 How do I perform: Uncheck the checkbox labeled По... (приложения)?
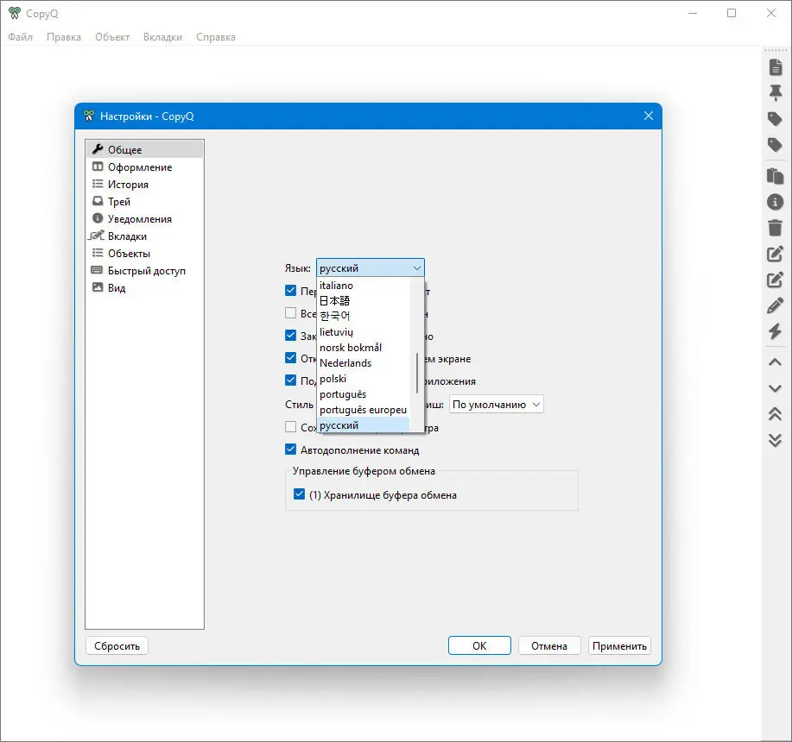point(290,380)
